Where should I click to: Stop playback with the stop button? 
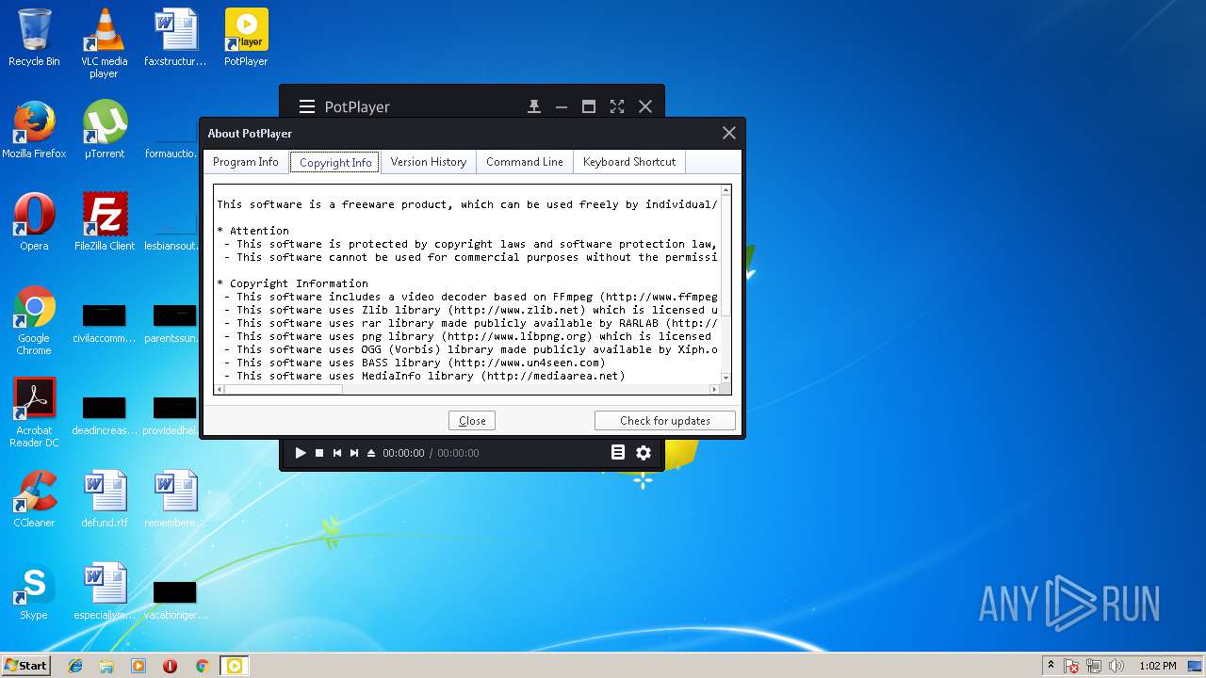[x=319, y=453]
